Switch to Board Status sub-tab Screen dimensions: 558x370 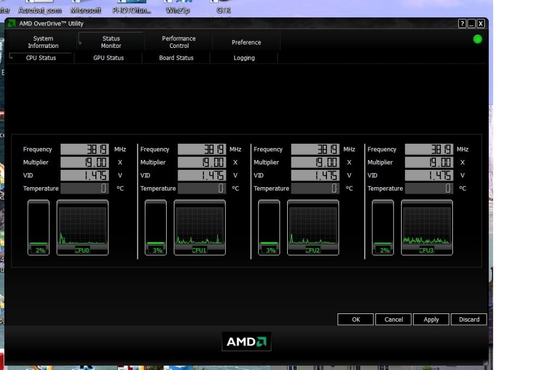point(176,58)
